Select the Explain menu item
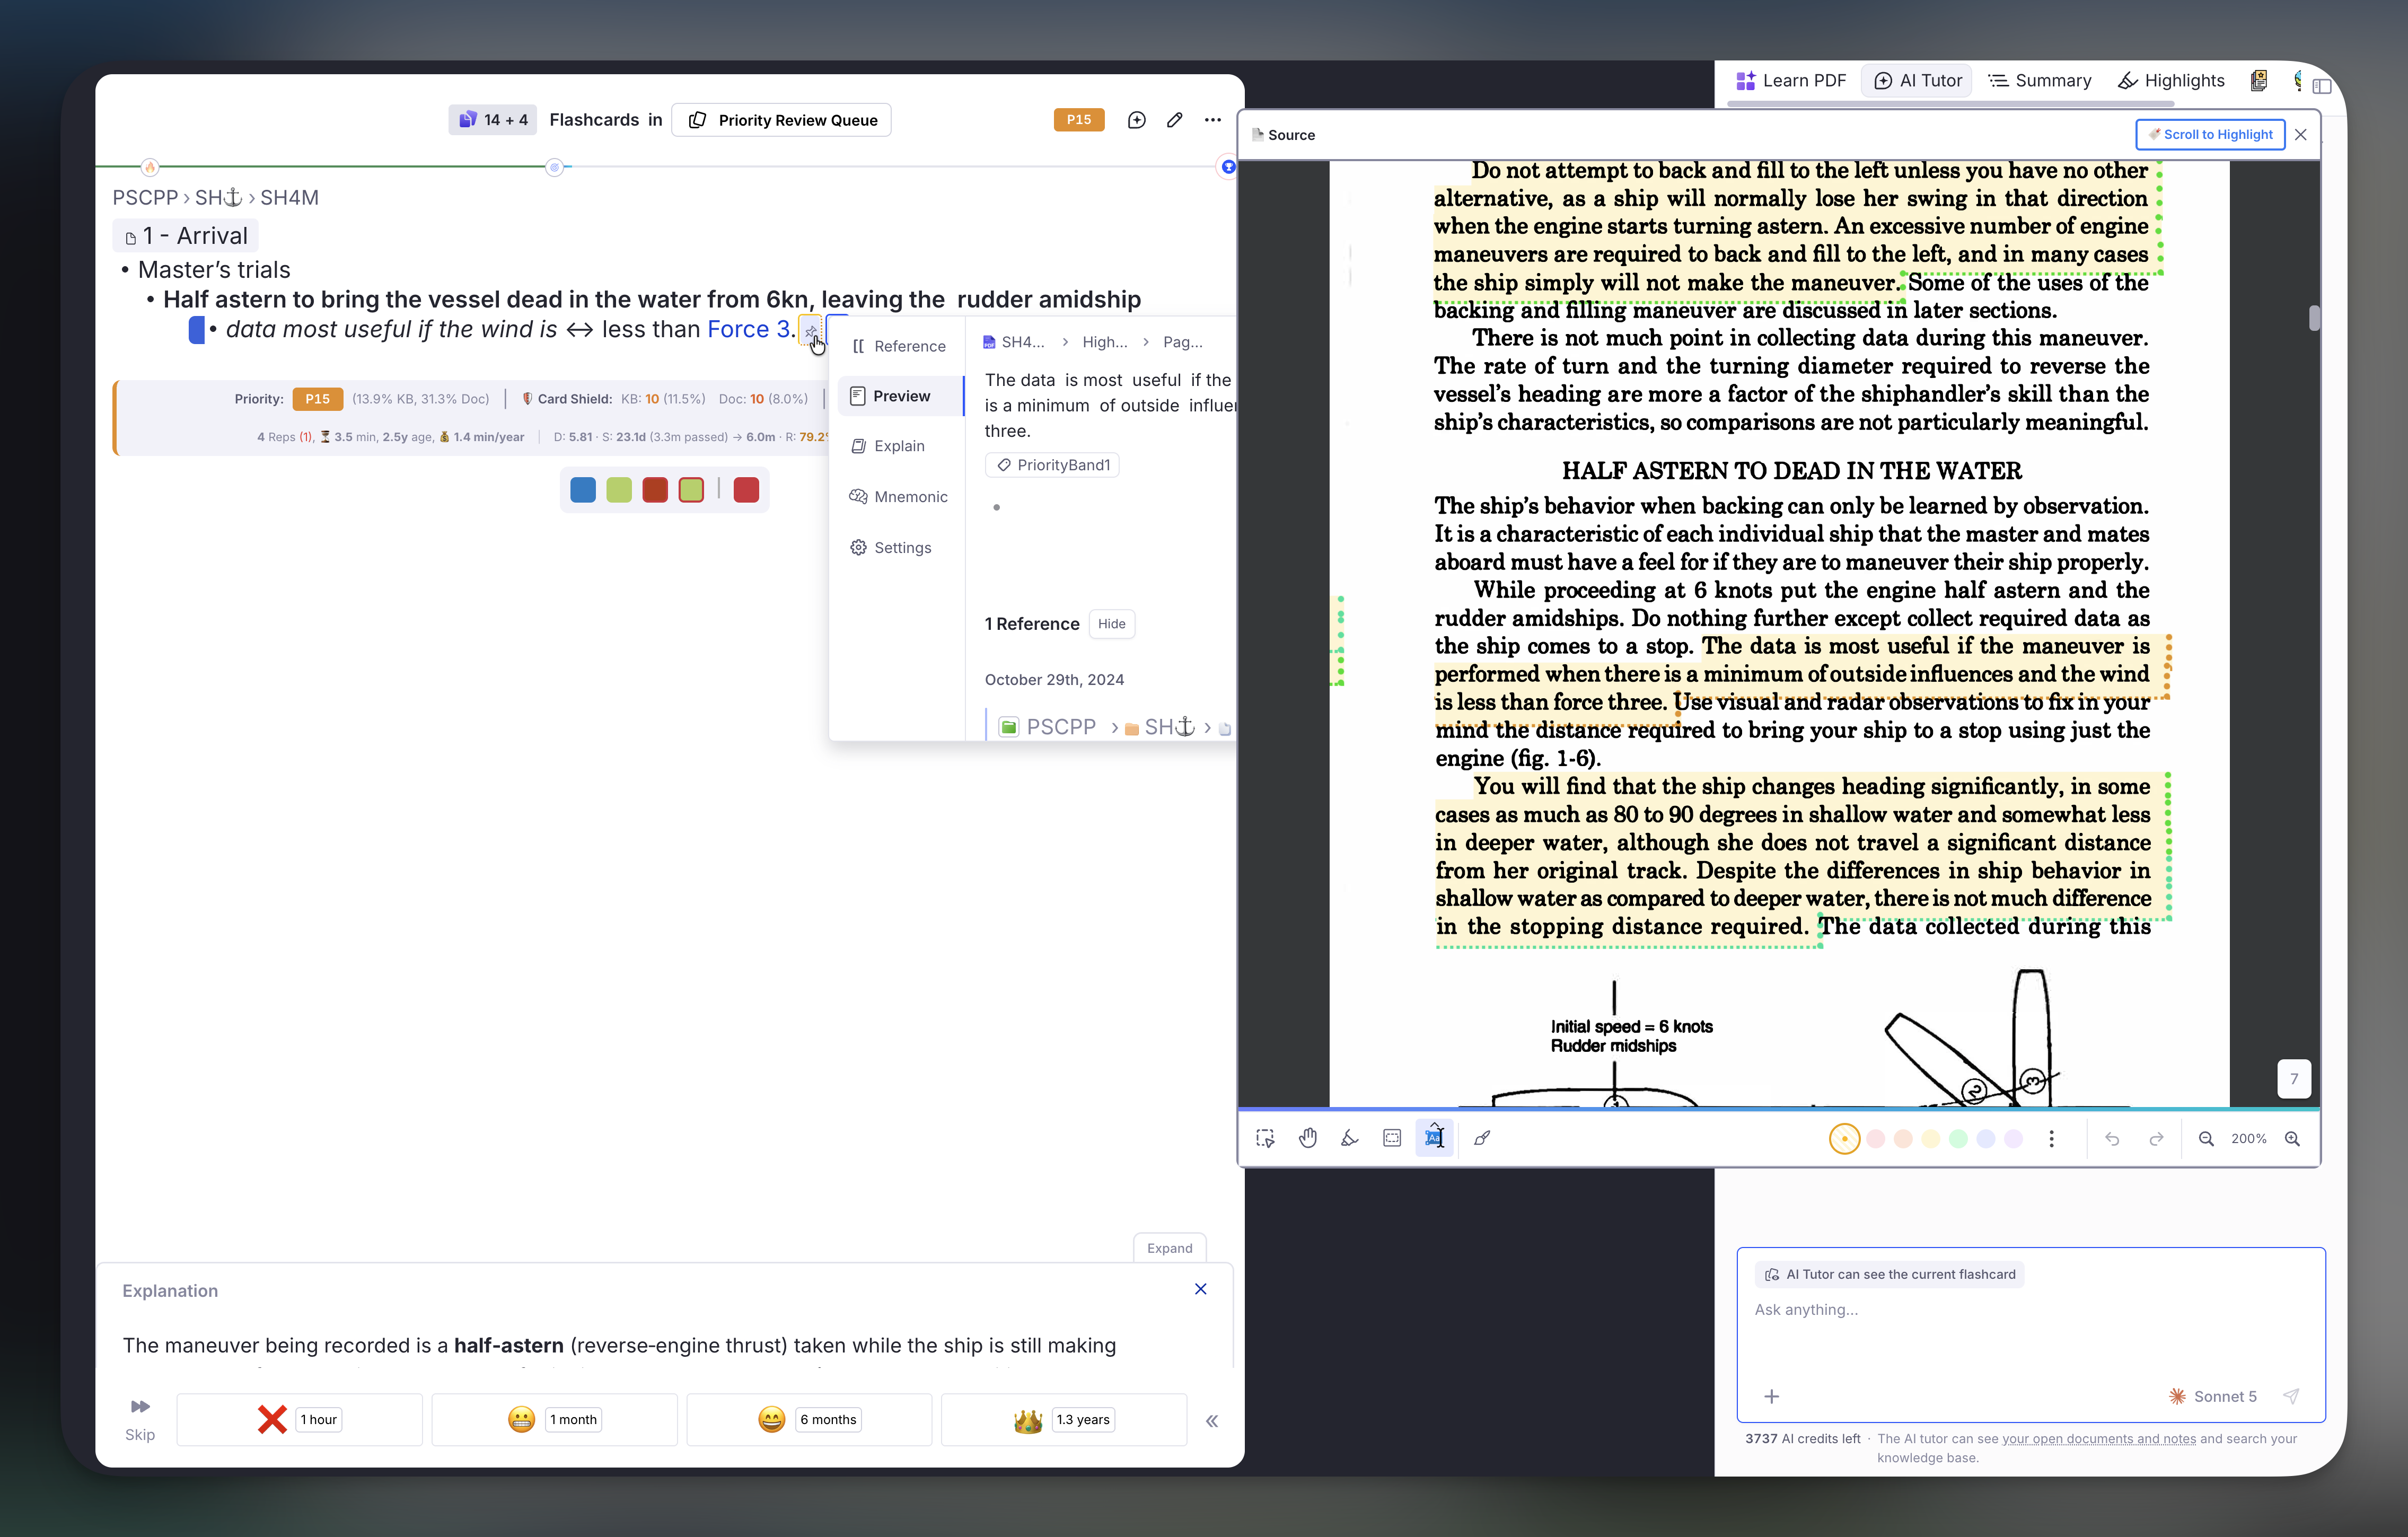The height and width of the screenshot is (1537, 2408). tap(898, 446)
